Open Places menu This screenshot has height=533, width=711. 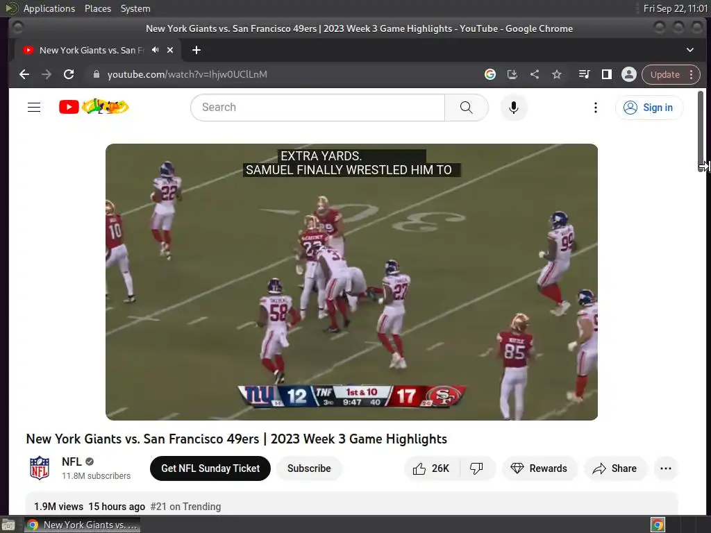(x=98, y=8)
